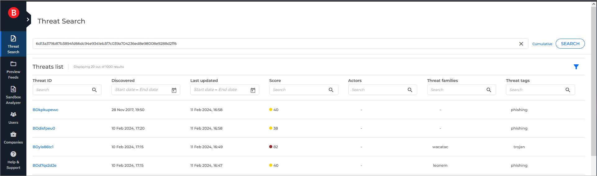Viewport: 597px width, 176px height.
Task: Go to the Users page
Action: click(x=13, y=118)
